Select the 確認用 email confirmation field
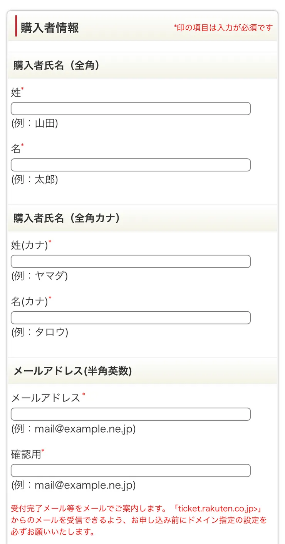285x544 pixels. (x=131, y=470)
